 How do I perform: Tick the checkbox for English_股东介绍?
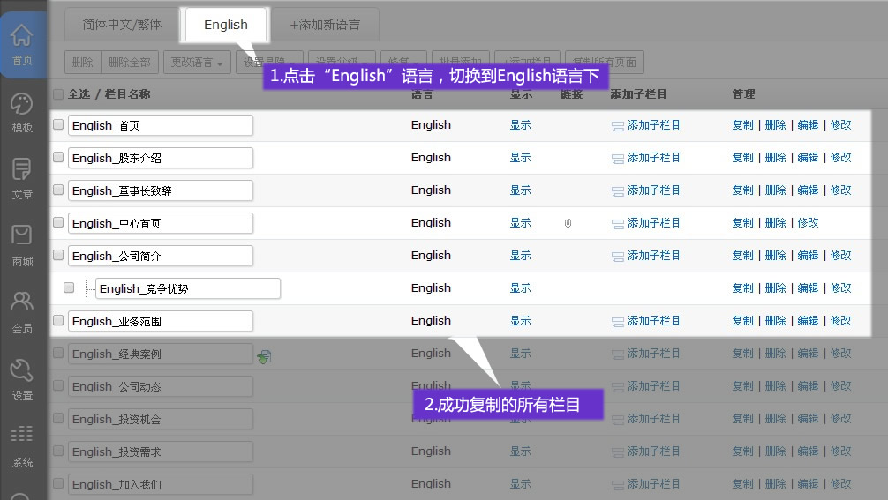58,158
